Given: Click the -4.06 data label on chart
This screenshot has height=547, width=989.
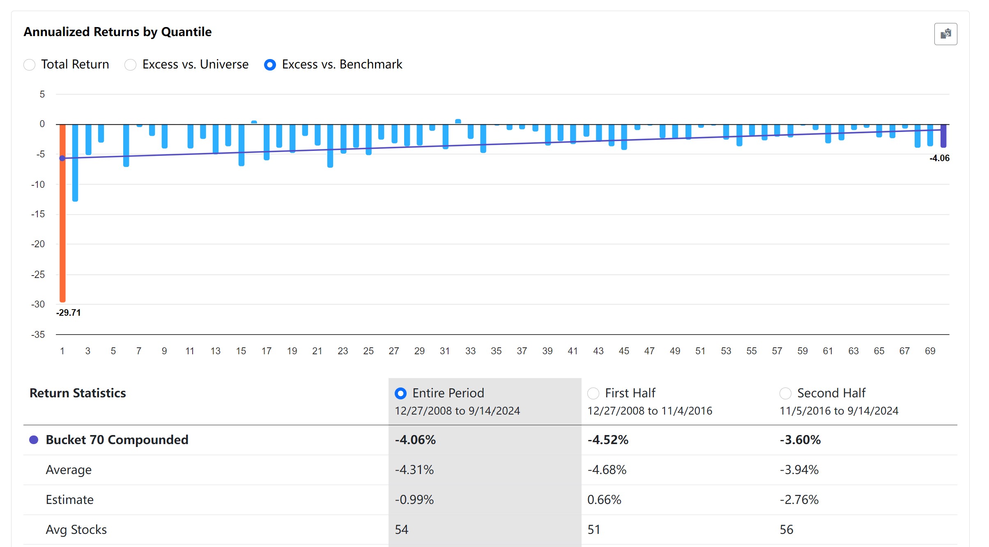Looking at the screenshot, I should tap(939, 158).
